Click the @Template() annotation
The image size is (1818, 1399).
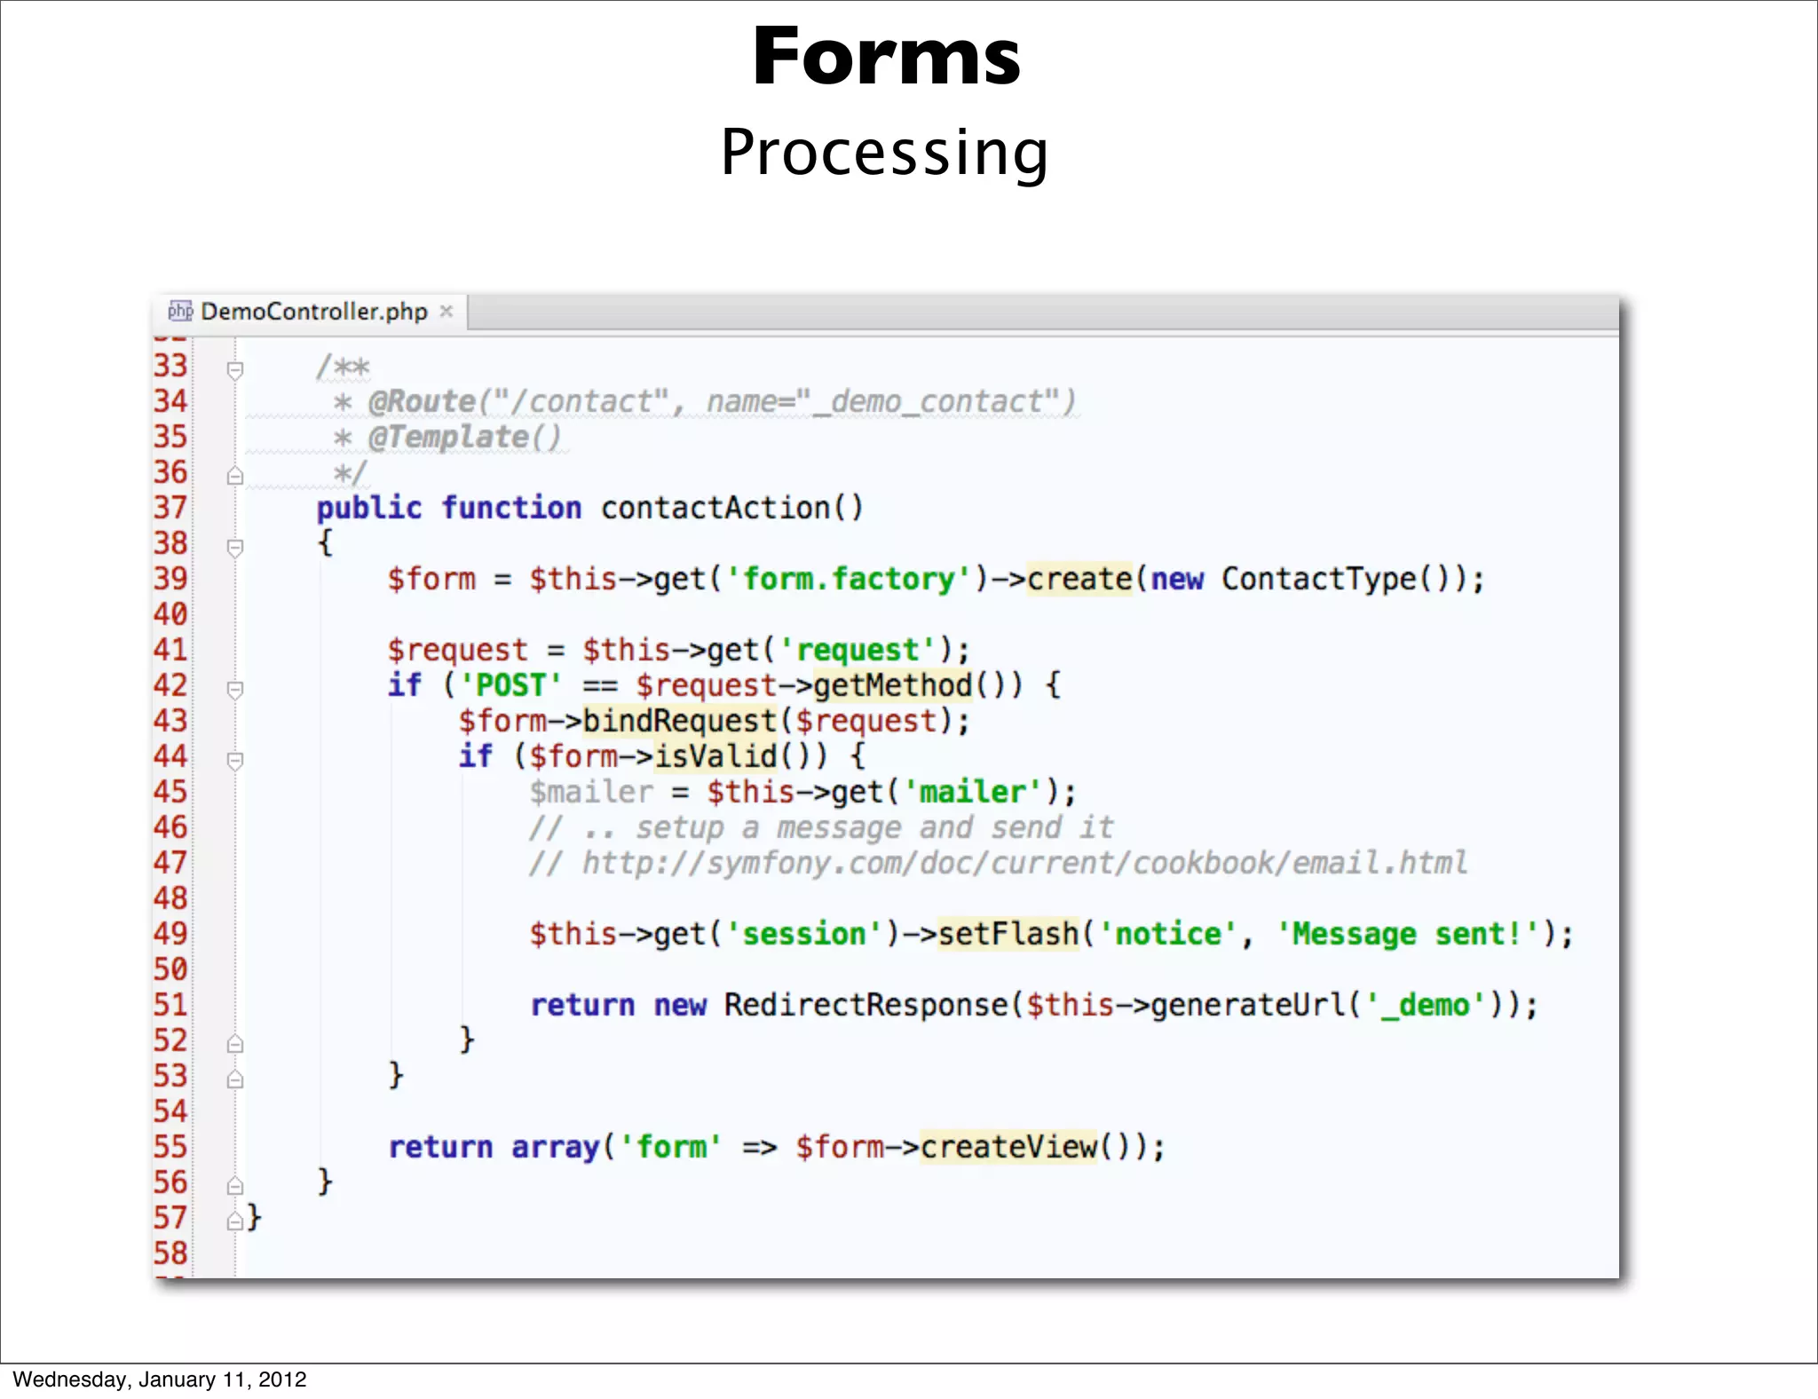(x=465, y=438)
